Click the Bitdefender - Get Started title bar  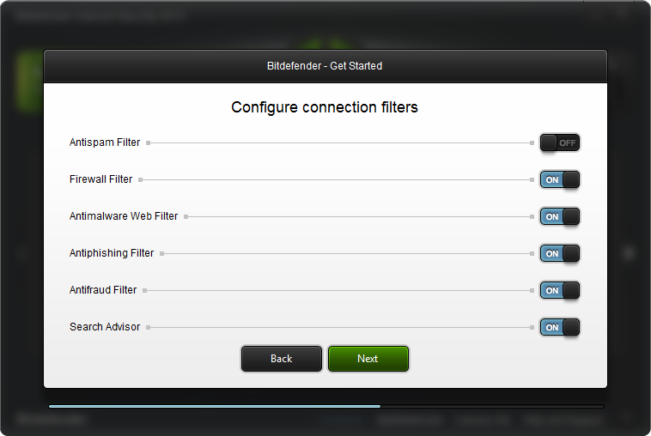[x=325, y=66]
